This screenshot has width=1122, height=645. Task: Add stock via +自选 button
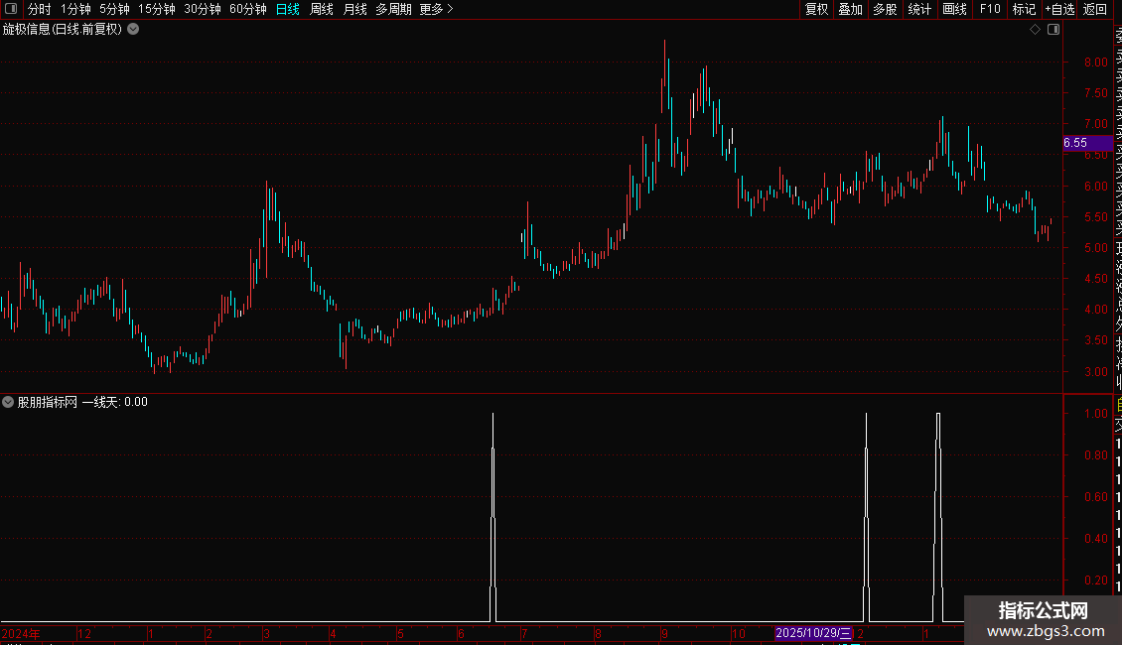click(1059, 9)
